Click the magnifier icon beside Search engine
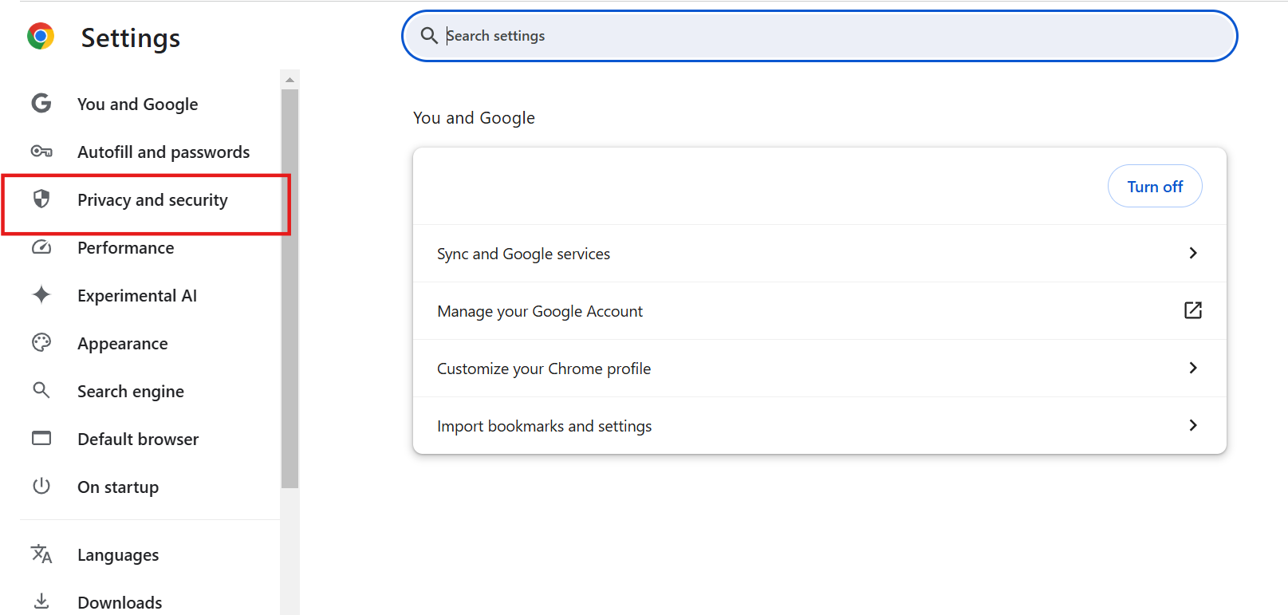Screen dimensions: 1288x615 41,390
